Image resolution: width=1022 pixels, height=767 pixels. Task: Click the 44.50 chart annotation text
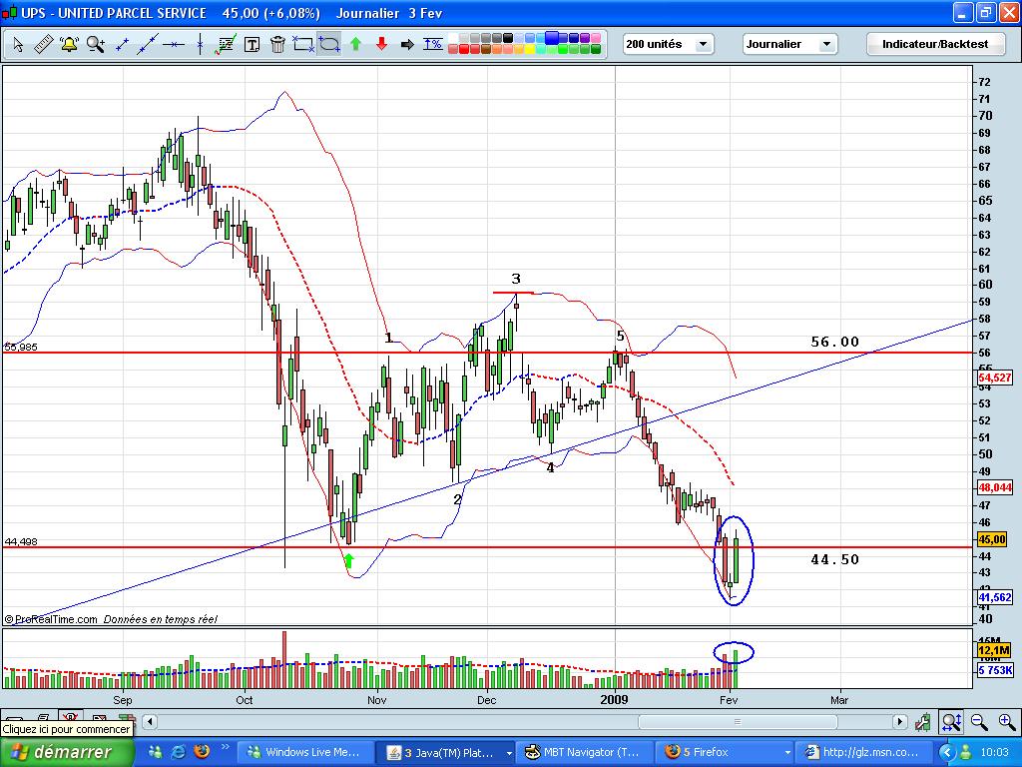[x=835, y=559]
